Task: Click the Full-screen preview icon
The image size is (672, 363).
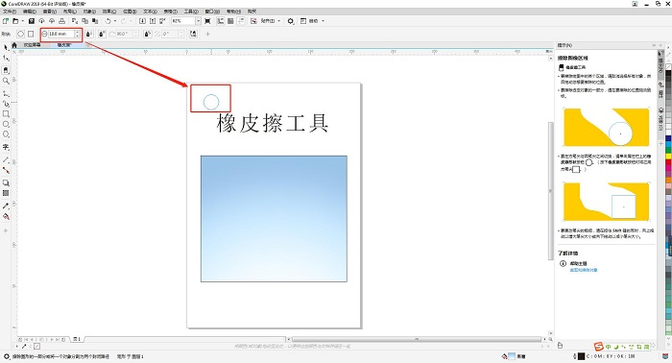Action: (208, 21)
